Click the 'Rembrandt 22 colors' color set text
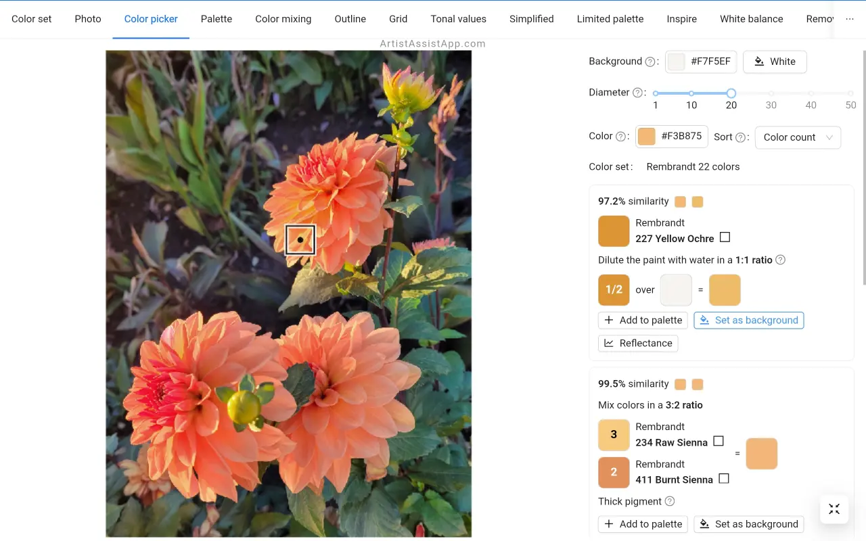The height and width of the screenshot is (541, 866). click(x=693, y=166)
